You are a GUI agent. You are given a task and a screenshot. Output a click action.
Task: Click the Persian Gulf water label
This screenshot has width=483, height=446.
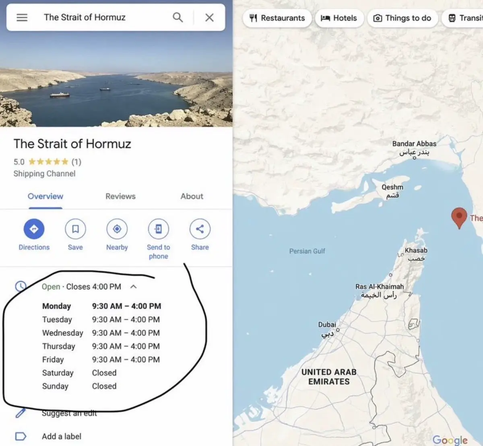(x=307, y=251)
